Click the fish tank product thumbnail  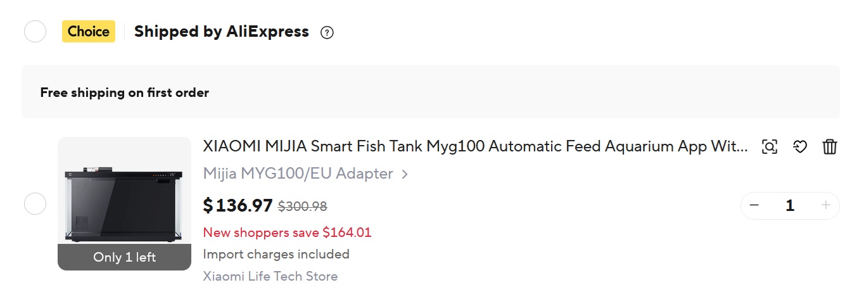(124, 196)
